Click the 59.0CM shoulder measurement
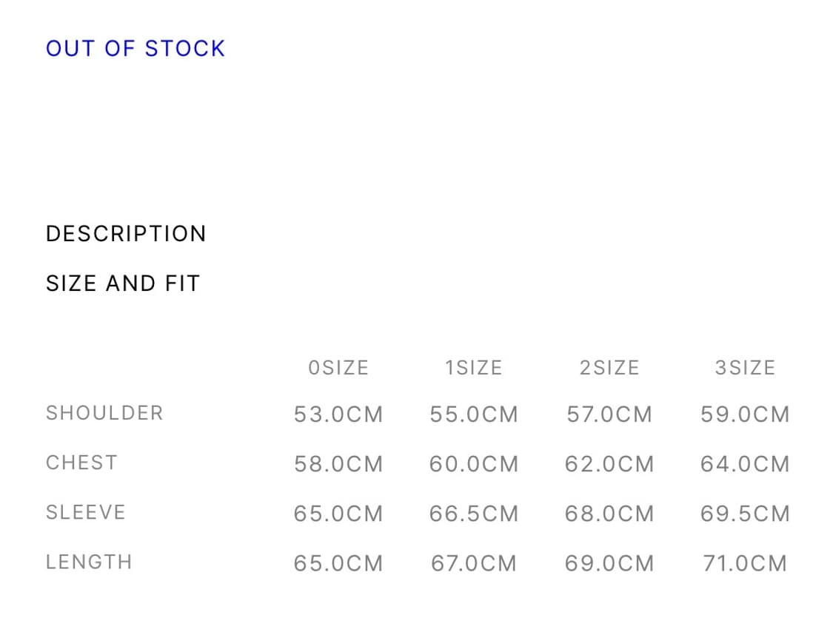The width and height of the screenshot is (833, 635). pyautogui.click(x=745, y=414)
